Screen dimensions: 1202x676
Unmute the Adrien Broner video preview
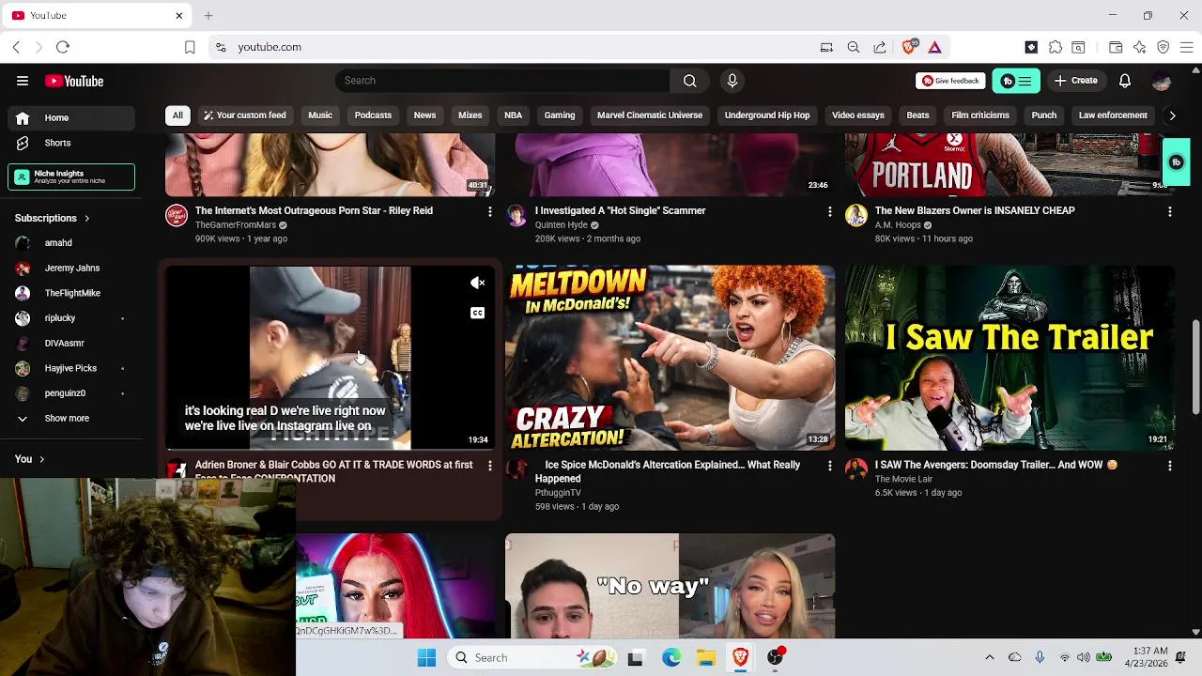tap(477, 283)
